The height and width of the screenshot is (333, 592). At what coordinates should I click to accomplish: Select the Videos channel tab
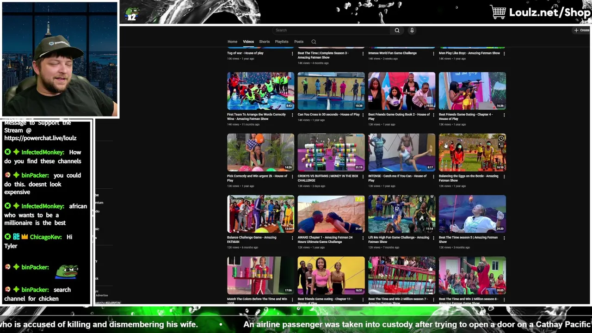248,42
